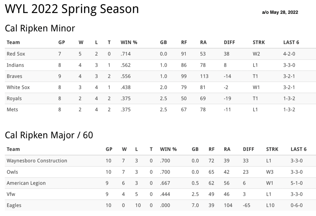Click the a/o May 28, 2022 date text

280,13
